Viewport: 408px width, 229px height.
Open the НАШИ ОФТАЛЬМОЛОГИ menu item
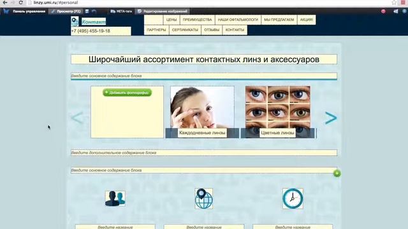(x=238, y=20)
